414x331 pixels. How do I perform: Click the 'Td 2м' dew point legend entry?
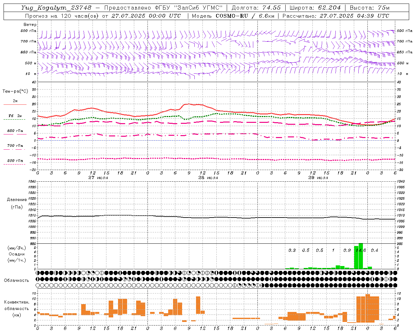click(x=15, y=116)
